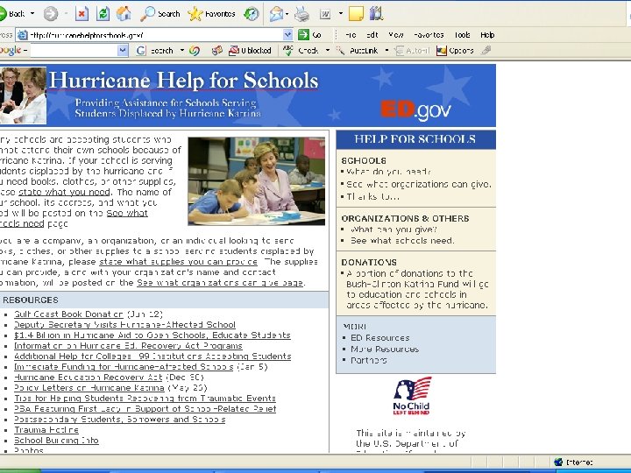Click the AutoLink button
631x473 pixels.
click(358, 51)
